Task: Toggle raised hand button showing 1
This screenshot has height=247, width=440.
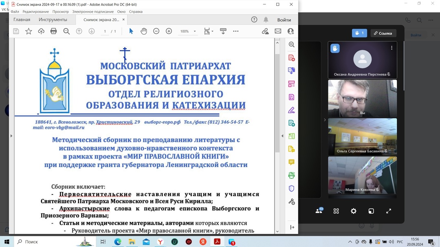Action: tap(359, 33)
